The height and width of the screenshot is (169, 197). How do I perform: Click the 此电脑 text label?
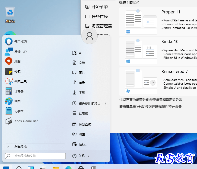pyautogui.click(x=84, y=113)
